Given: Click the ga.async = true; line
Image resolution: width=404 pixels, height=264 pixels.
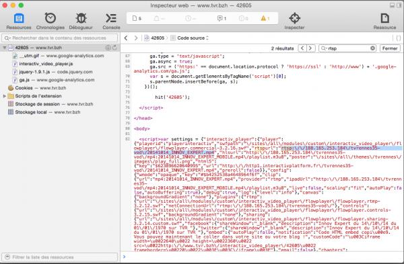Looking at the screenshot, I should (171, 61).
